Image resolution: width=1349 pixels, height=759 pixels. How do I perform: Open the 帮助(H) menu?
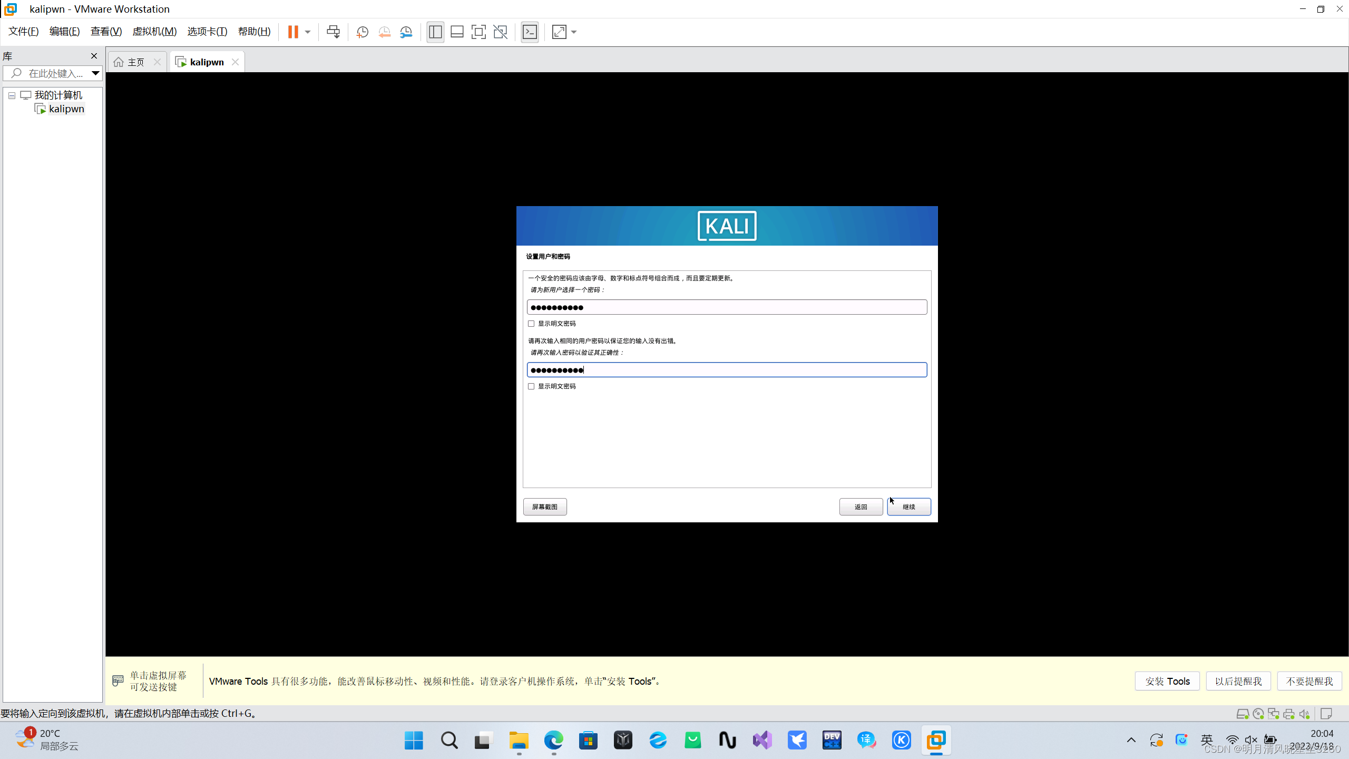click(x=254, y=32)
